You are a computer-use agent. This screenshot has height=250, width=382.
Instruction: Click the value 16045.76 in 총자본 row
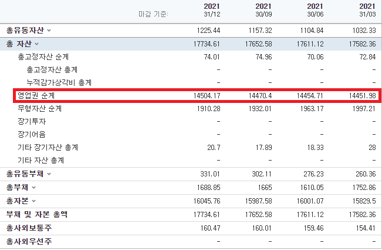(207, 201)
